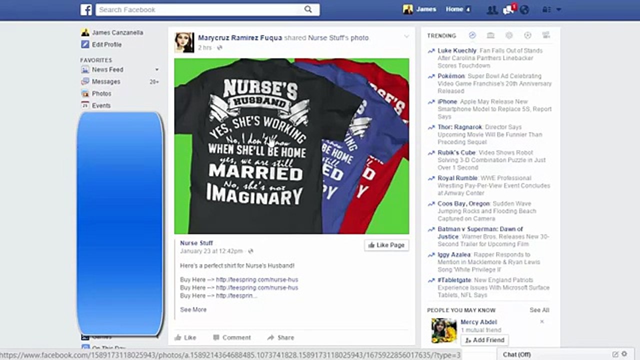Open the Rubik's Cube trending topic
Image resolution: width=640 pixels, height=360 pixels.
point(456,152)
